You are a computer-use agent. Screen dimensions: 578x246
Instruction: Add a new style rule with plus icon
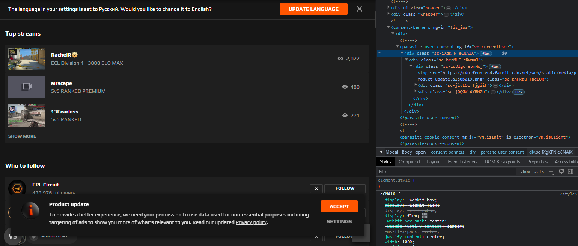coord(551,172)
